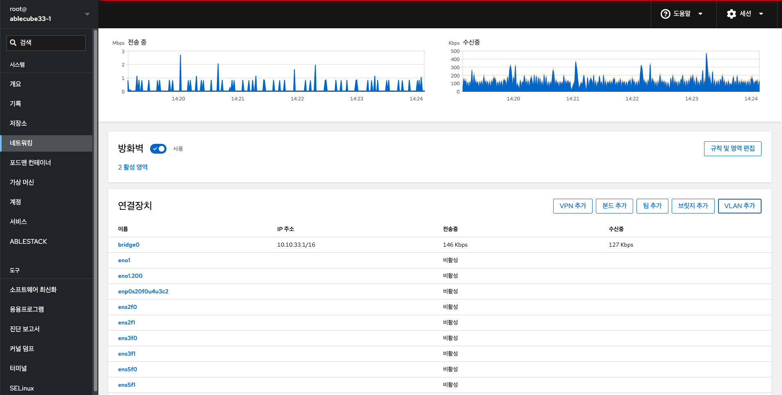This screenshot has height=395, width=782.
Task: Click the help question mark icon
Action: click(665, 14)
